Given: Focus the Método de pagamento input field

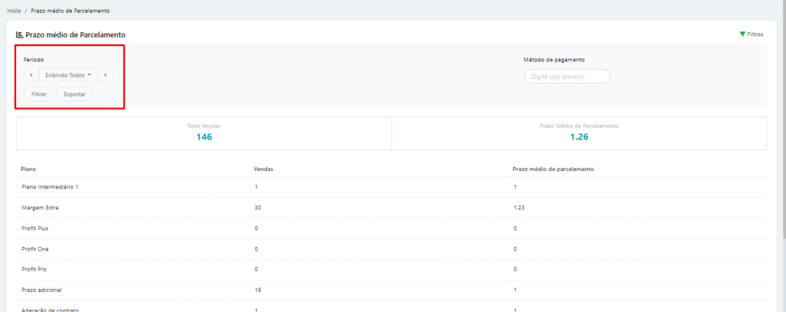Looking at the screenshot, I should [x=566, y=76].
